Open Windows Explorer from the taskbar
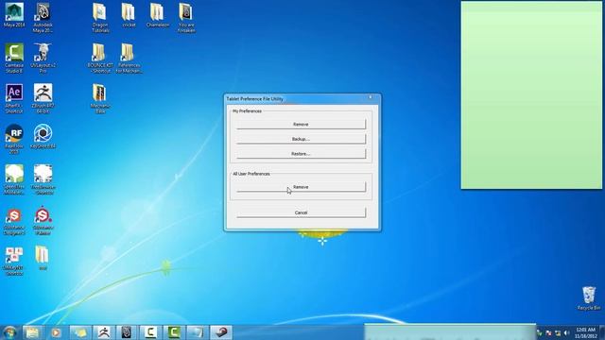 click(32, 332)
